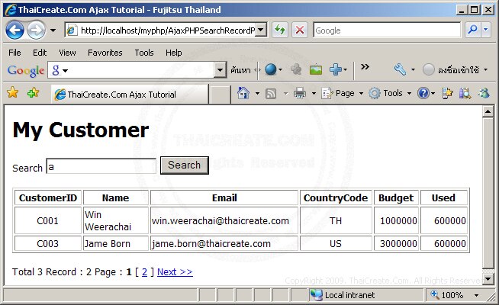
Task: Click the Google toolbar logo
Action: tap(26, 71)
